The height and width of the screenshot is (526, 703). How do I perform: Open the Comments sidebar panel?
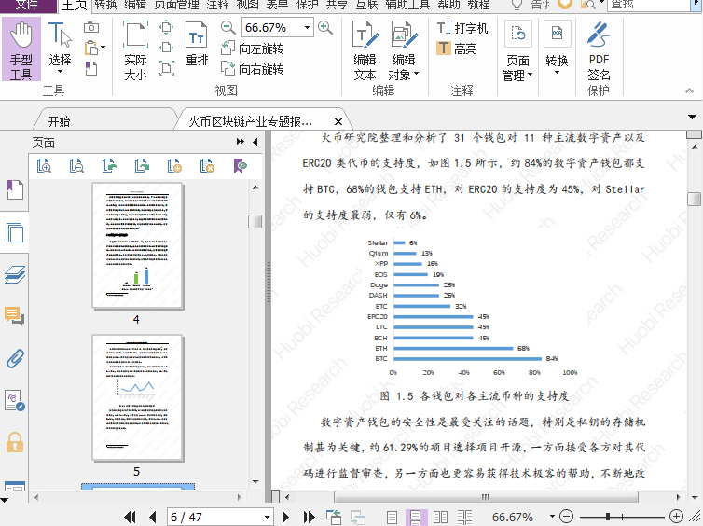pos(14,316)
